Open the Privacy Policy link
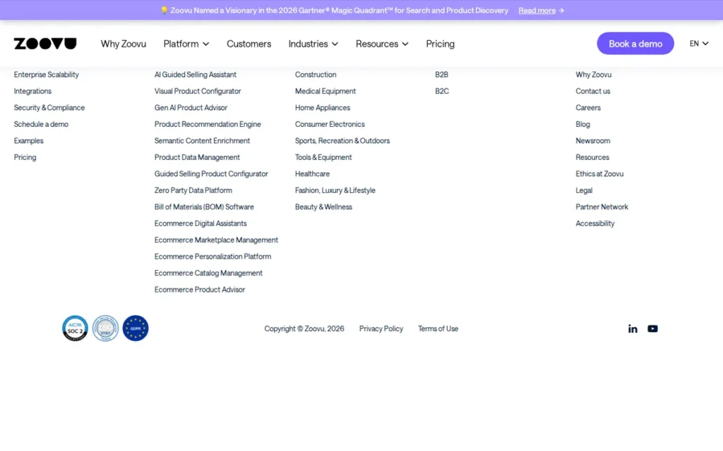This screenshot has height=451, width=723. [x=381, y=328]
